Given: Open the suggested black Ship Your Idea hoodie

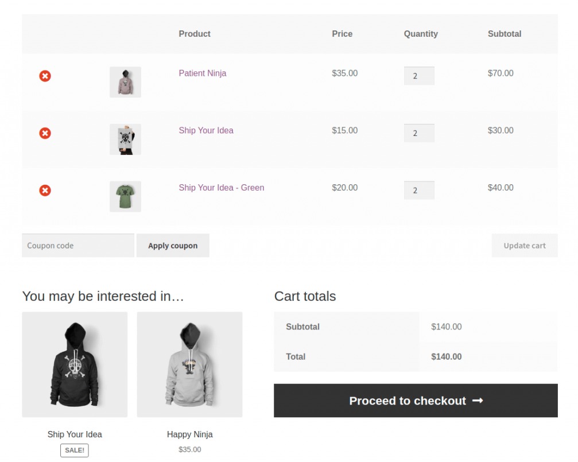Looking at the screenshot, I should coord(75,364).
